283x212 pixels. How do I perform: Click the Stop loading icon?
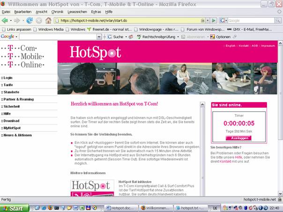[38, 21]
